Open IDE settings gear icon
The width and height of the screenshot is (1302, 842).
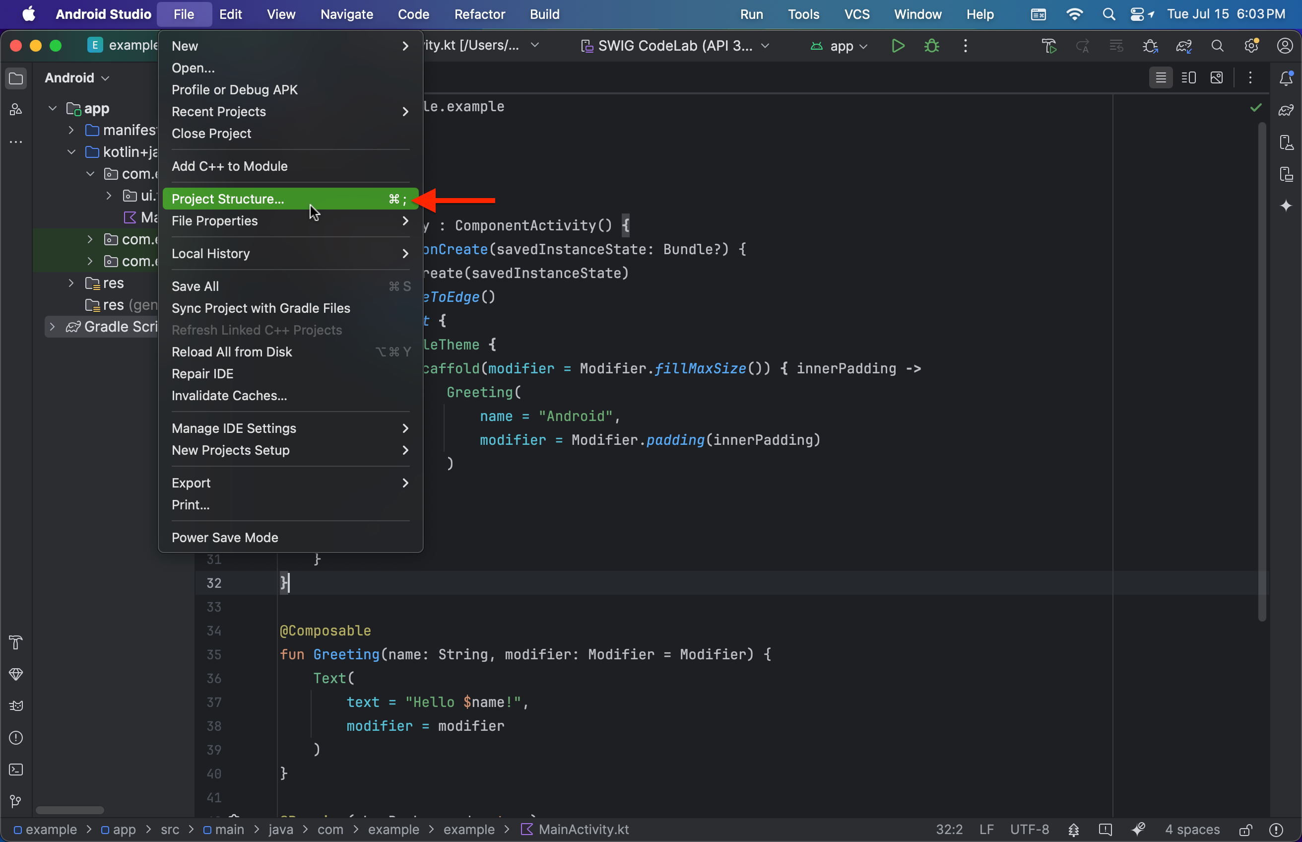coord(1251,46)
